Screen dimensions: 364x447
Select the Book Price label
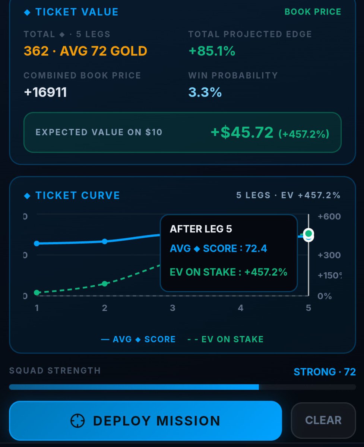(x=313, y=12)
